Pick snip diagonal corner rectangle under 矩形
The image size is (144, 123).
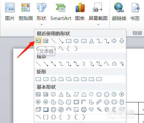(69, 79)
